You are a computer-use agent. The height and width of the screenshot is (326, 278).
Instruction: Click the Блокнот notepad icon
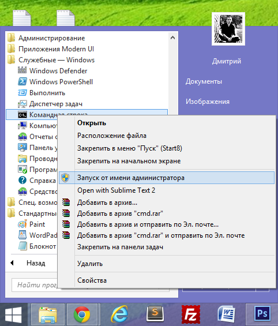click(22, 246)
